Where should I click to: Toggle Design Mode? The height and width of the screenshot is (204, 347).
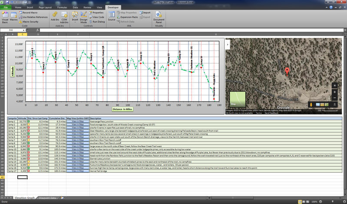tap(83, 17)
